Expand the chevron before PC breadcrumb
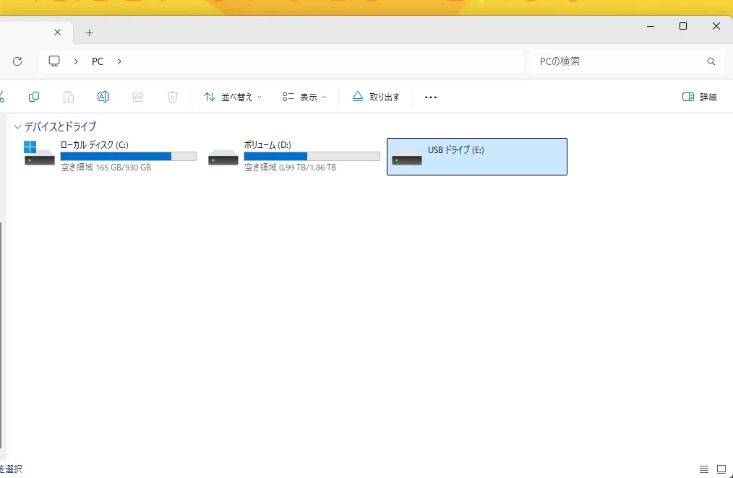Screen dimensions: 733x478 [76, 61]
